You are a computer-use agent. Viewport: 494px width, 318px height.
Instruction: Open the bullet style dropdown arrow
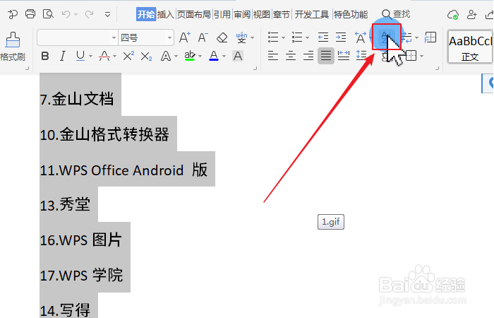[283, 38]
